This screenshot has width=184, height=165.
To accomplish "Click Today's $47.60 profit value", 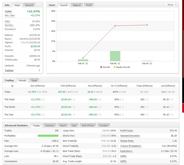I will 62,92.
